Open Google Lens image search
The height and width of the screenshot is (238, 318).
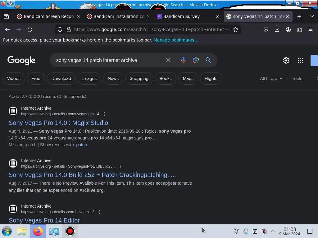click(196, 60)
